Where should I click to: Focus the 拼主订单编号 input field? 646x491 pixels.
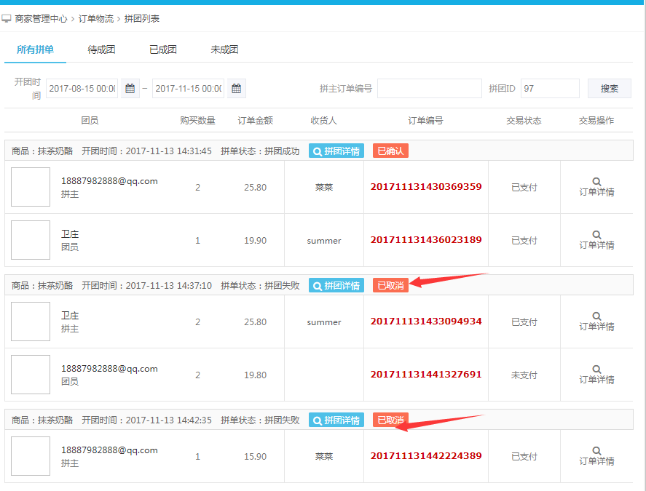(429, 89)
